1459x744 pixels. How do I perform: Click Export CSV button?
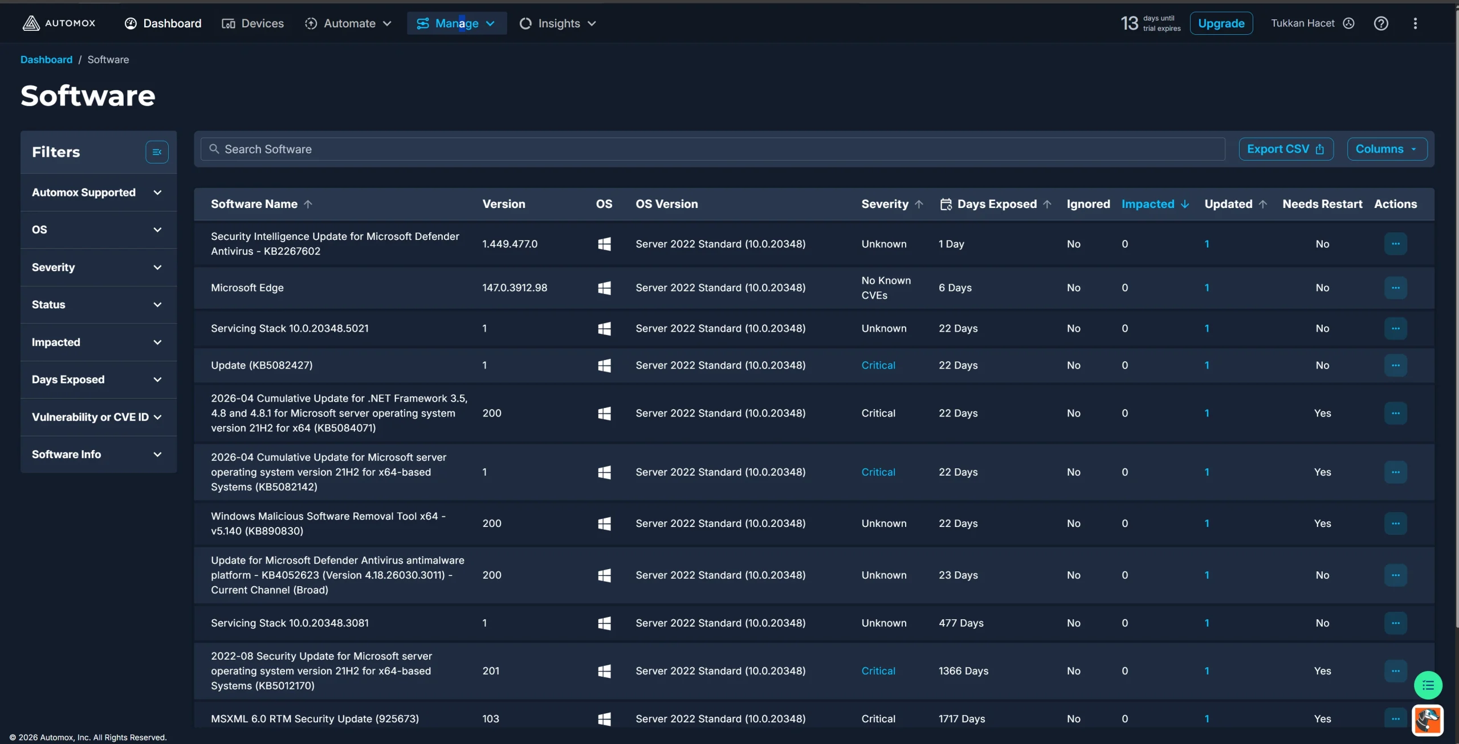(x=1286, y=149)
